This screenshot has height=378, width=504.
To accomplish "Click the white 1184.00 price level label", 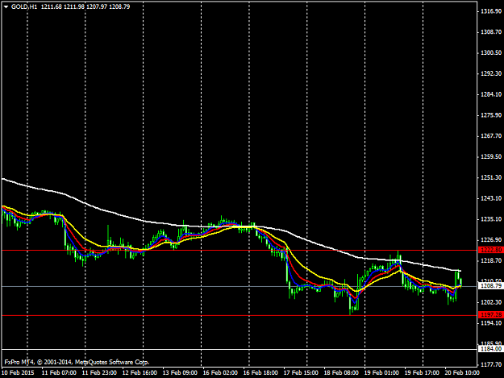I will 490,349.
